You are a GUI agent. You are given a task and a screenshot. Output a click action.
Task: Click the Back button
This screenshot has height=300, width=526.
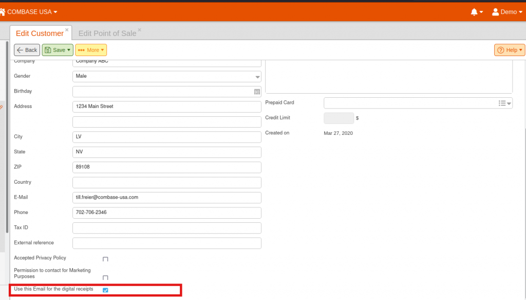pyautogui.click(x=27, y=50)
